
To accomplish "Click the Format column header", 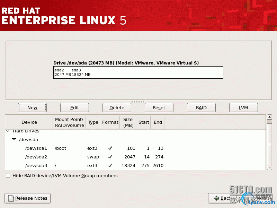I will click(110, 122).
